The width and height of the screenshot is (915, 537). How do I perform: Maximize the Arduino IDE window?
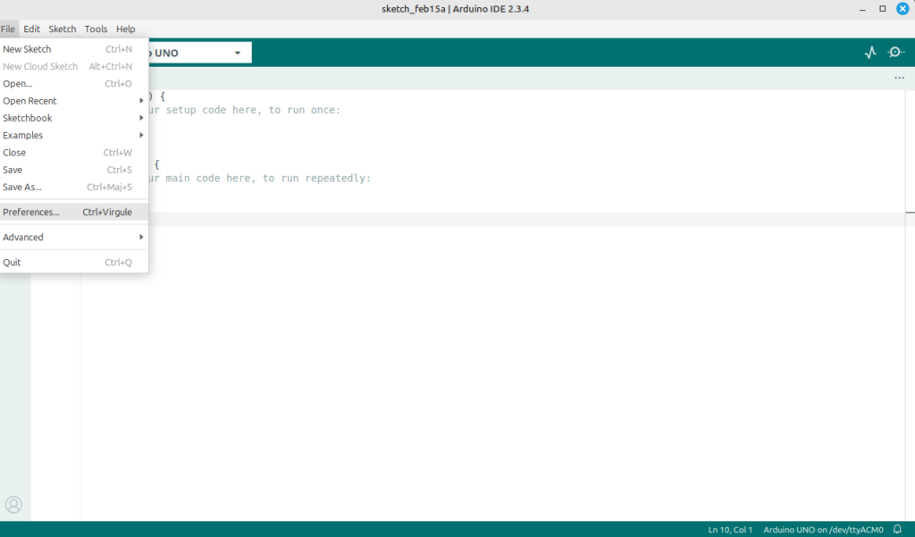[882, 9]
